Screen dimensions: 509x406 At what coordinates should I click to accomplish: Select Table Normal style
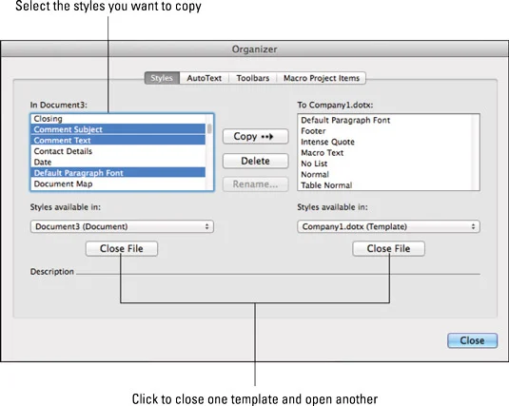coord(385,185)
